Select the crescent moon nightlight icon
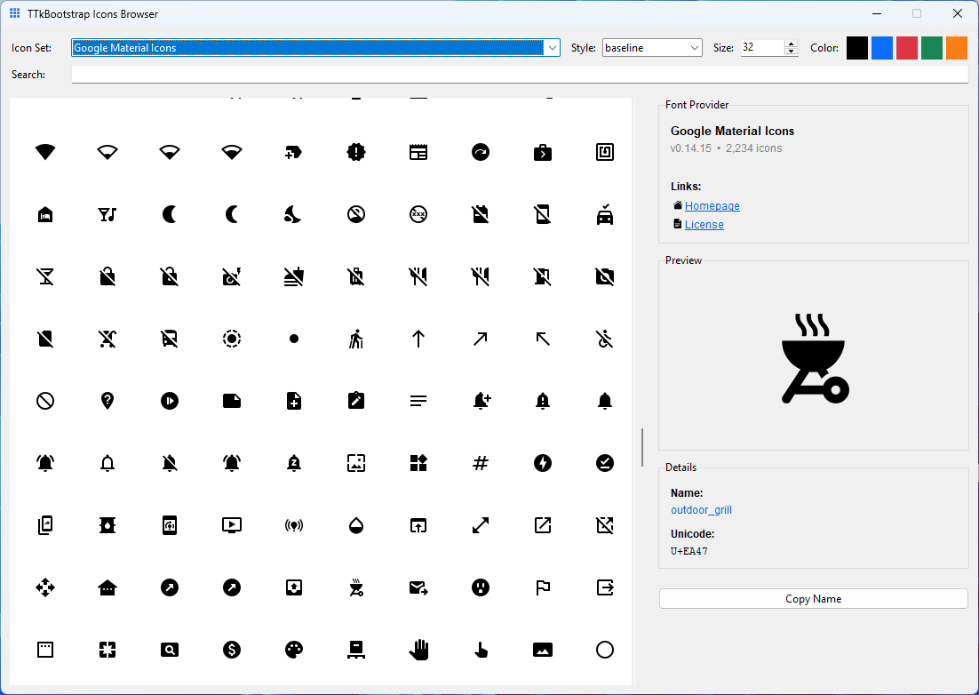Viewport: 979px width, 695px height. 170,214
